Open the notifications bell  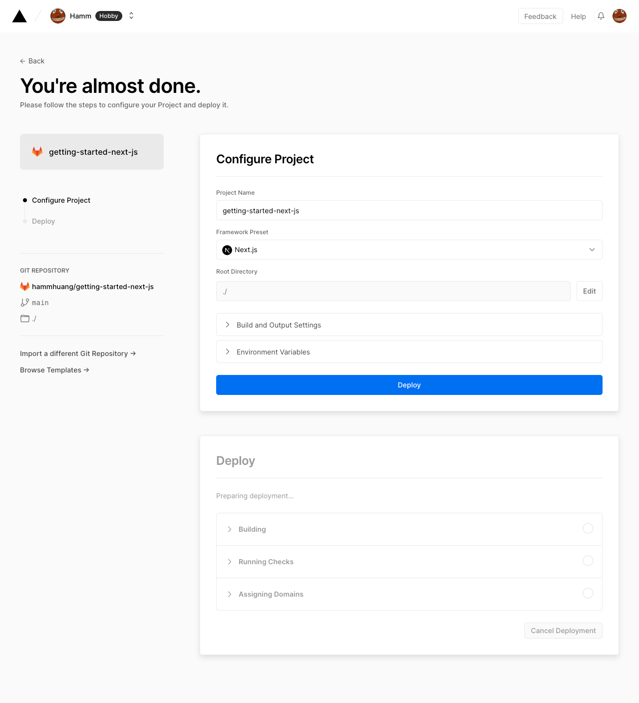pos(601,16)
